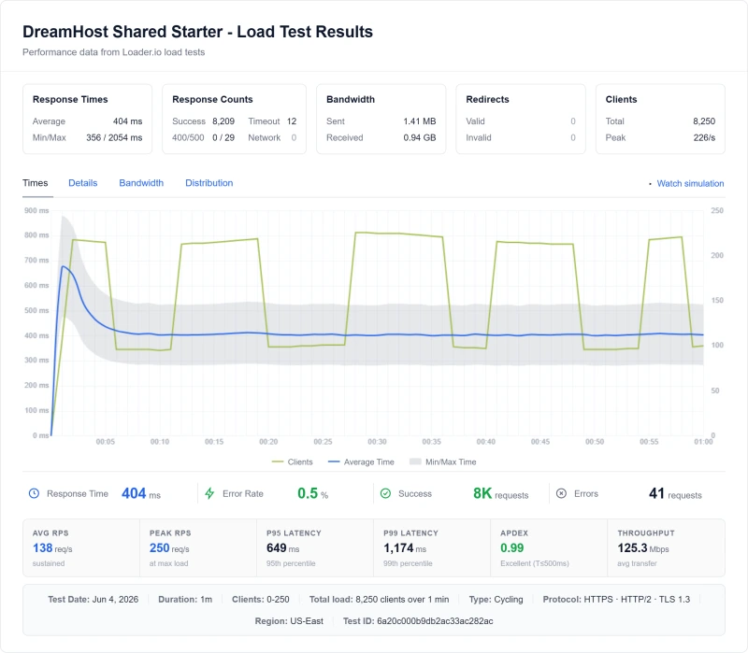The height and width of the screenshot is (653, 748).
Task: Click the THROUGHPUT value 125.3 Mbps
Action: 643,548
